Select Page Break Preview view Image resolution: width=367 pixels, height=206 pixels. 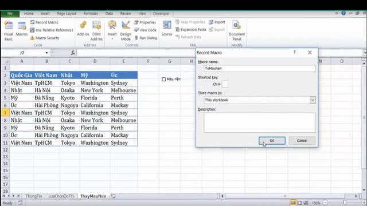[306, 203]
